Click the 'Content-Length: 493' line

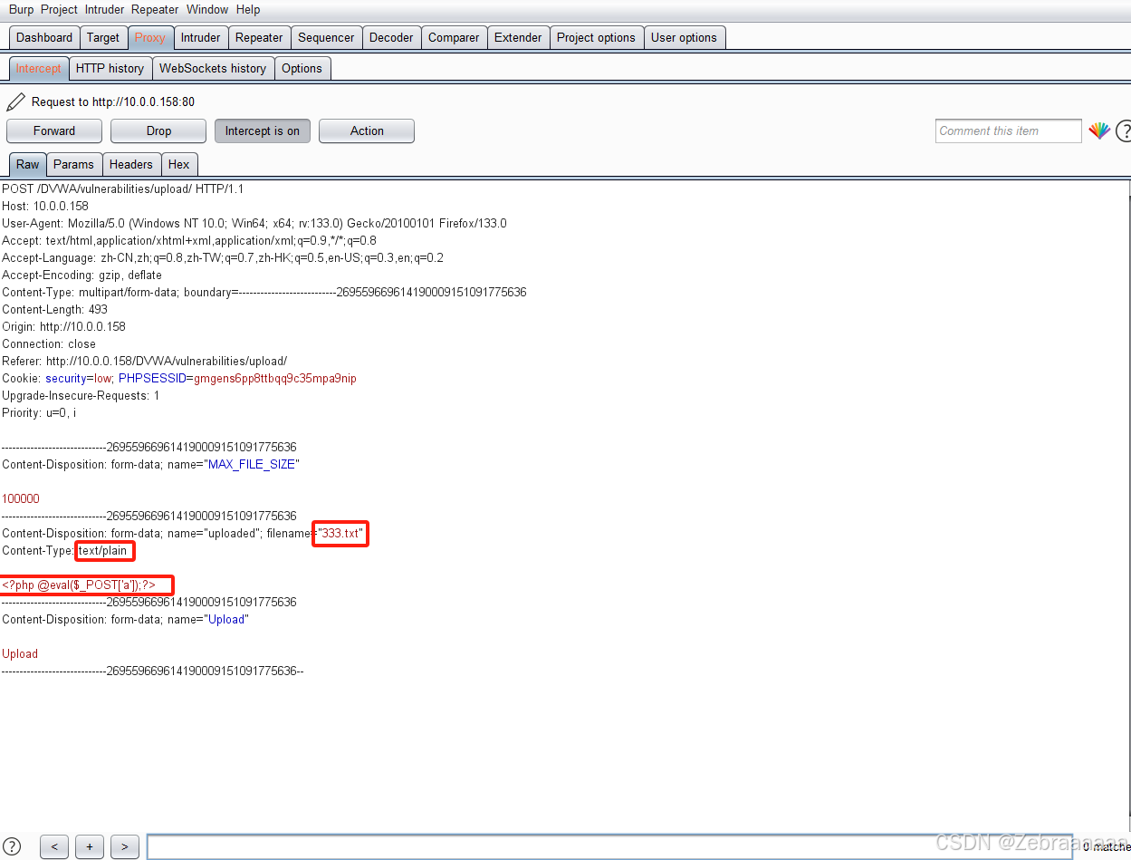click(54, 309)
